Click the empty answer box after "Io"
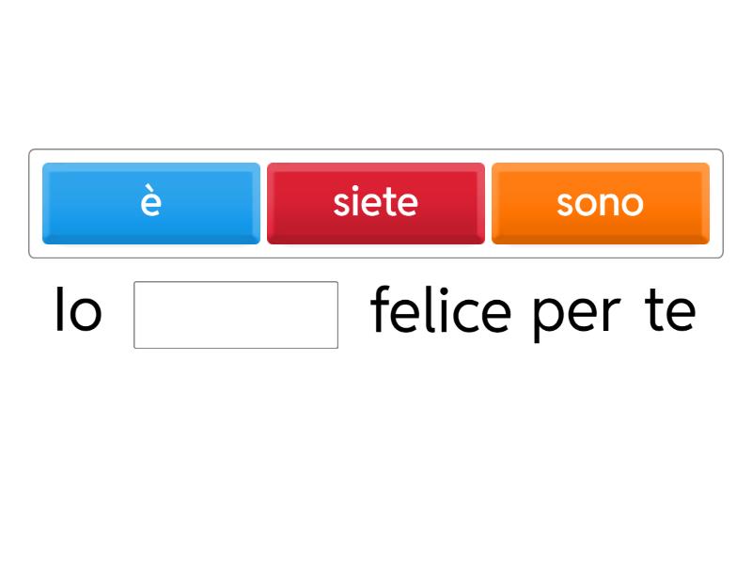 coord(236,315)
